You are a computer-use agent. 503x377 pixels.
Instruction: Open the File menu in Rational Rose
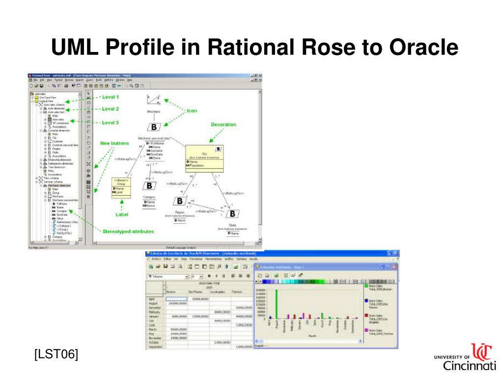35,80
